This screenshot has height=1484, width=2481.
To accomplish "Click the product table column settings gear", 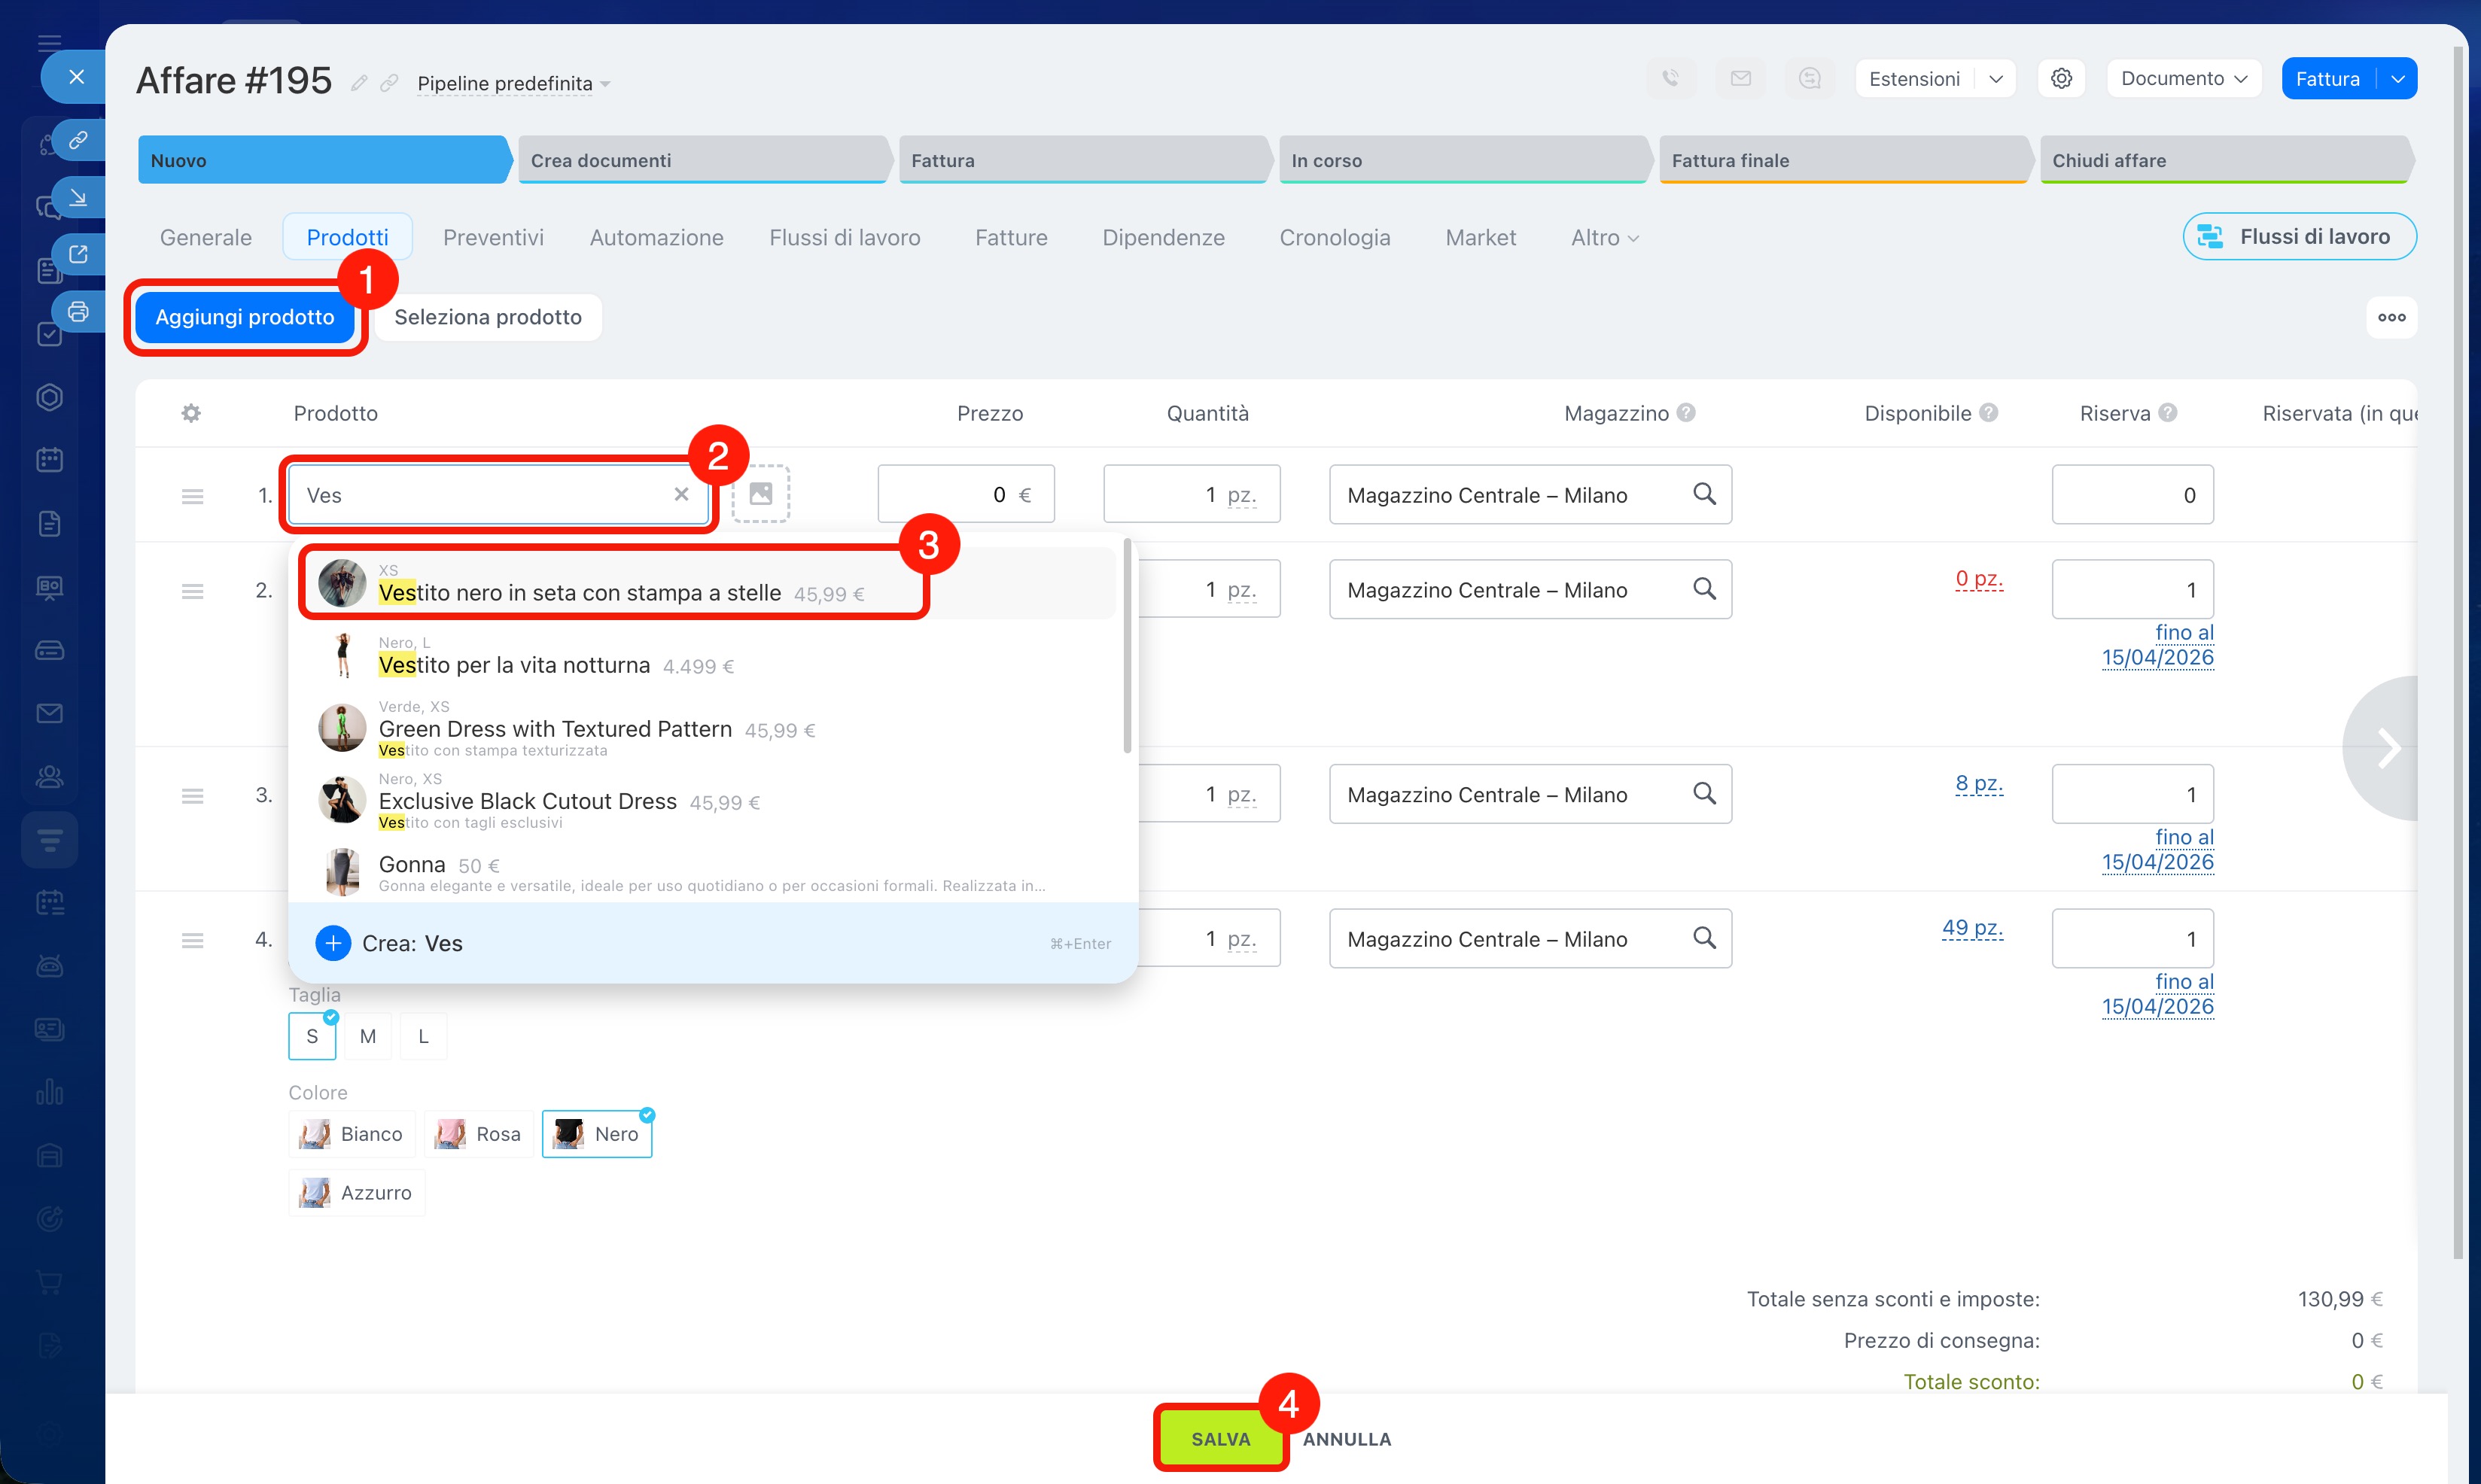I will 191,413.
